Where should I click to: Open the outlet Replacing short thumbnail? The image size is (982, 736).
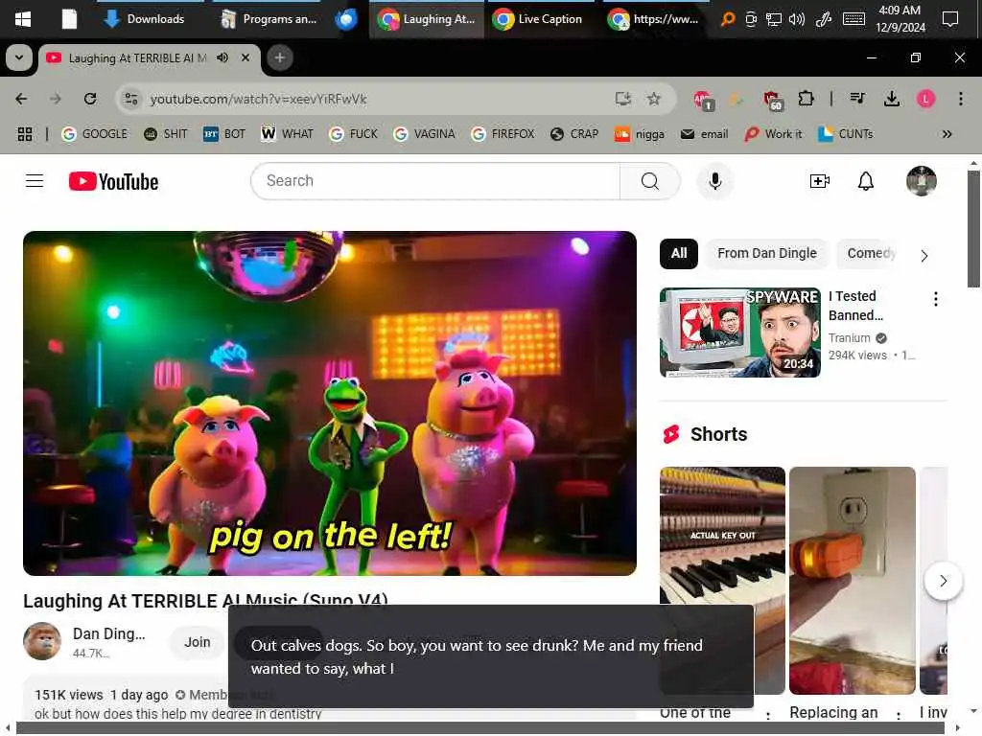pos(852,580)
